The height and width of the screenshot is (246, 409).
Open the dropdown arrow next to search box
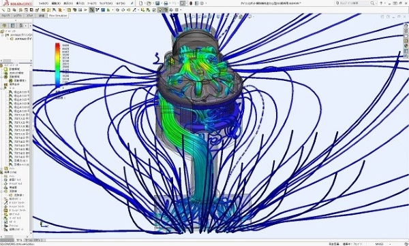pyautogui.click(x=376, y=3)
